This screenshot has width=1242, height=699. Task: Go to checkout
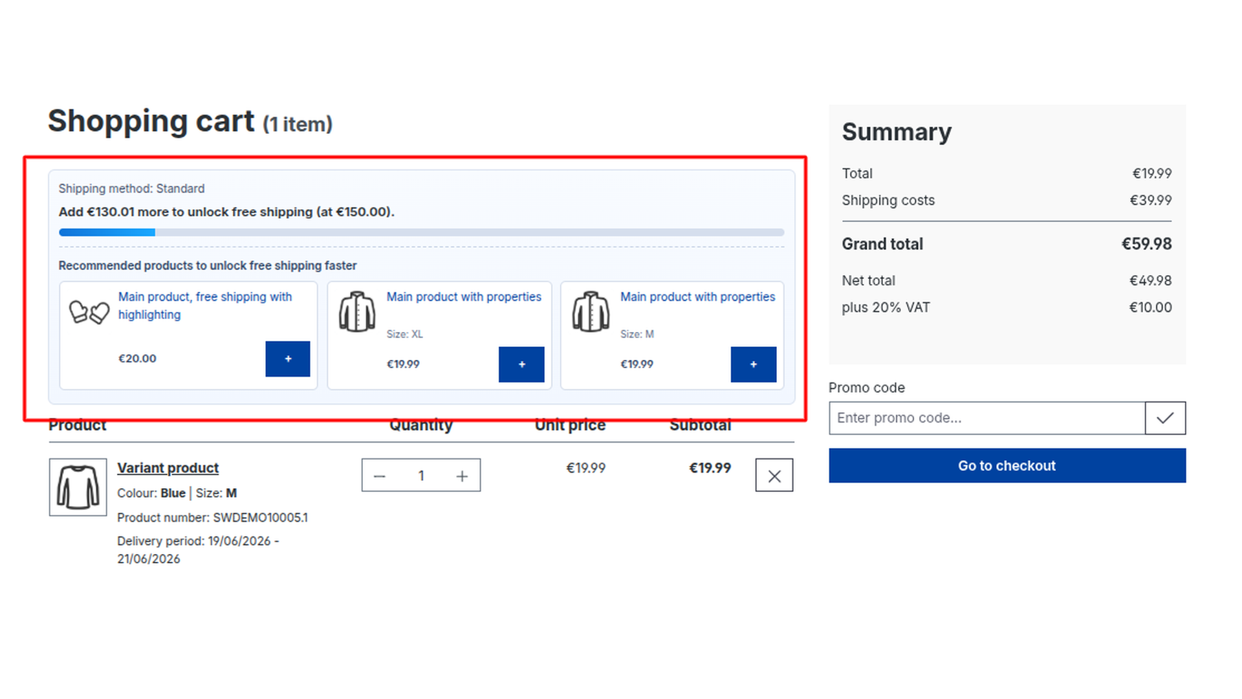(x=1007, y=465)
